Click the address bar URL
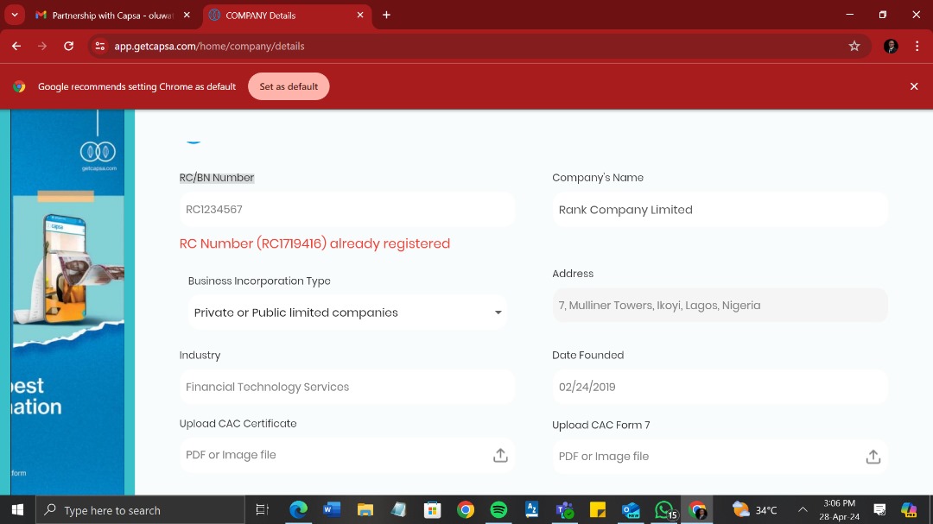The height and width of the screenshot is (524, 933). (209, 46)
